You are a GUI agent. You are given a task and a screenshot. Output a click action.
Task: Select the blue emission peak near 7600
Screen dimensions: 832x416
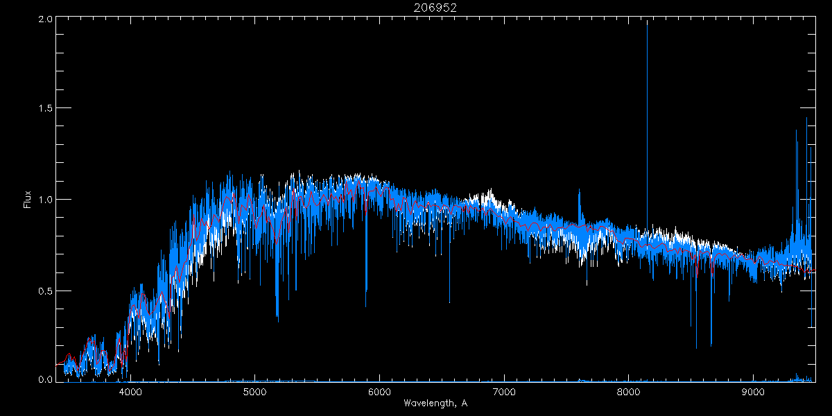pyautogui.click(x=580, y=201)
